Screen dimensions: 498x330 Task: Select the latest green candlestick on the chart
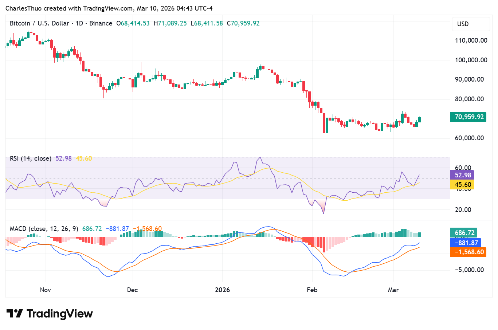tap(419, 120)
